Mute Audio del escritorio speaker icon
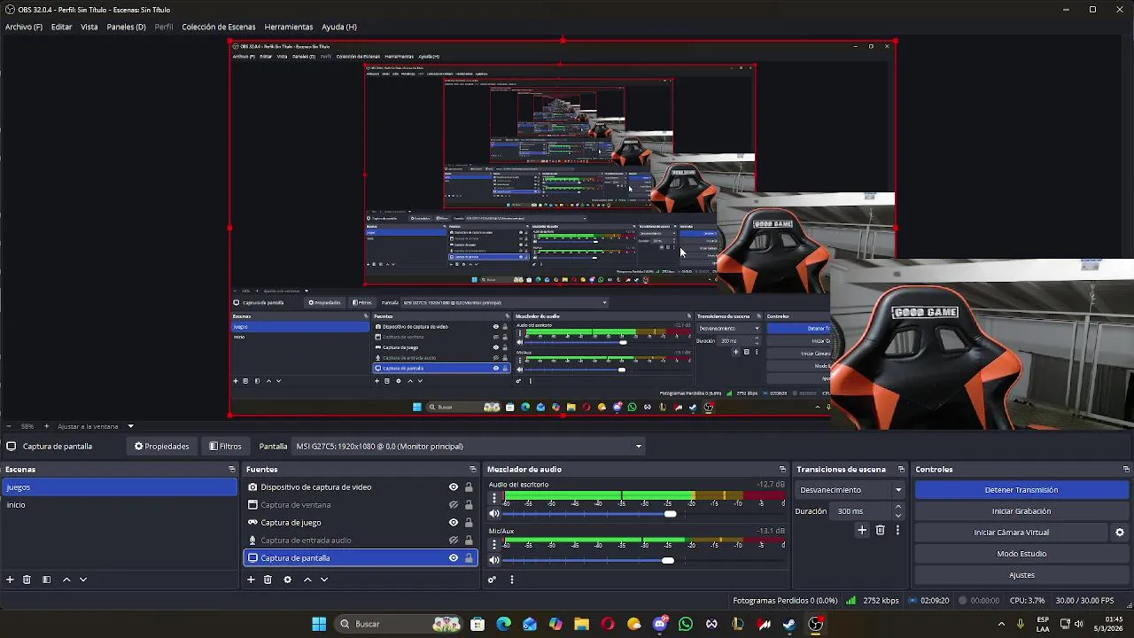1134x638 pixels. click(494, 514)
